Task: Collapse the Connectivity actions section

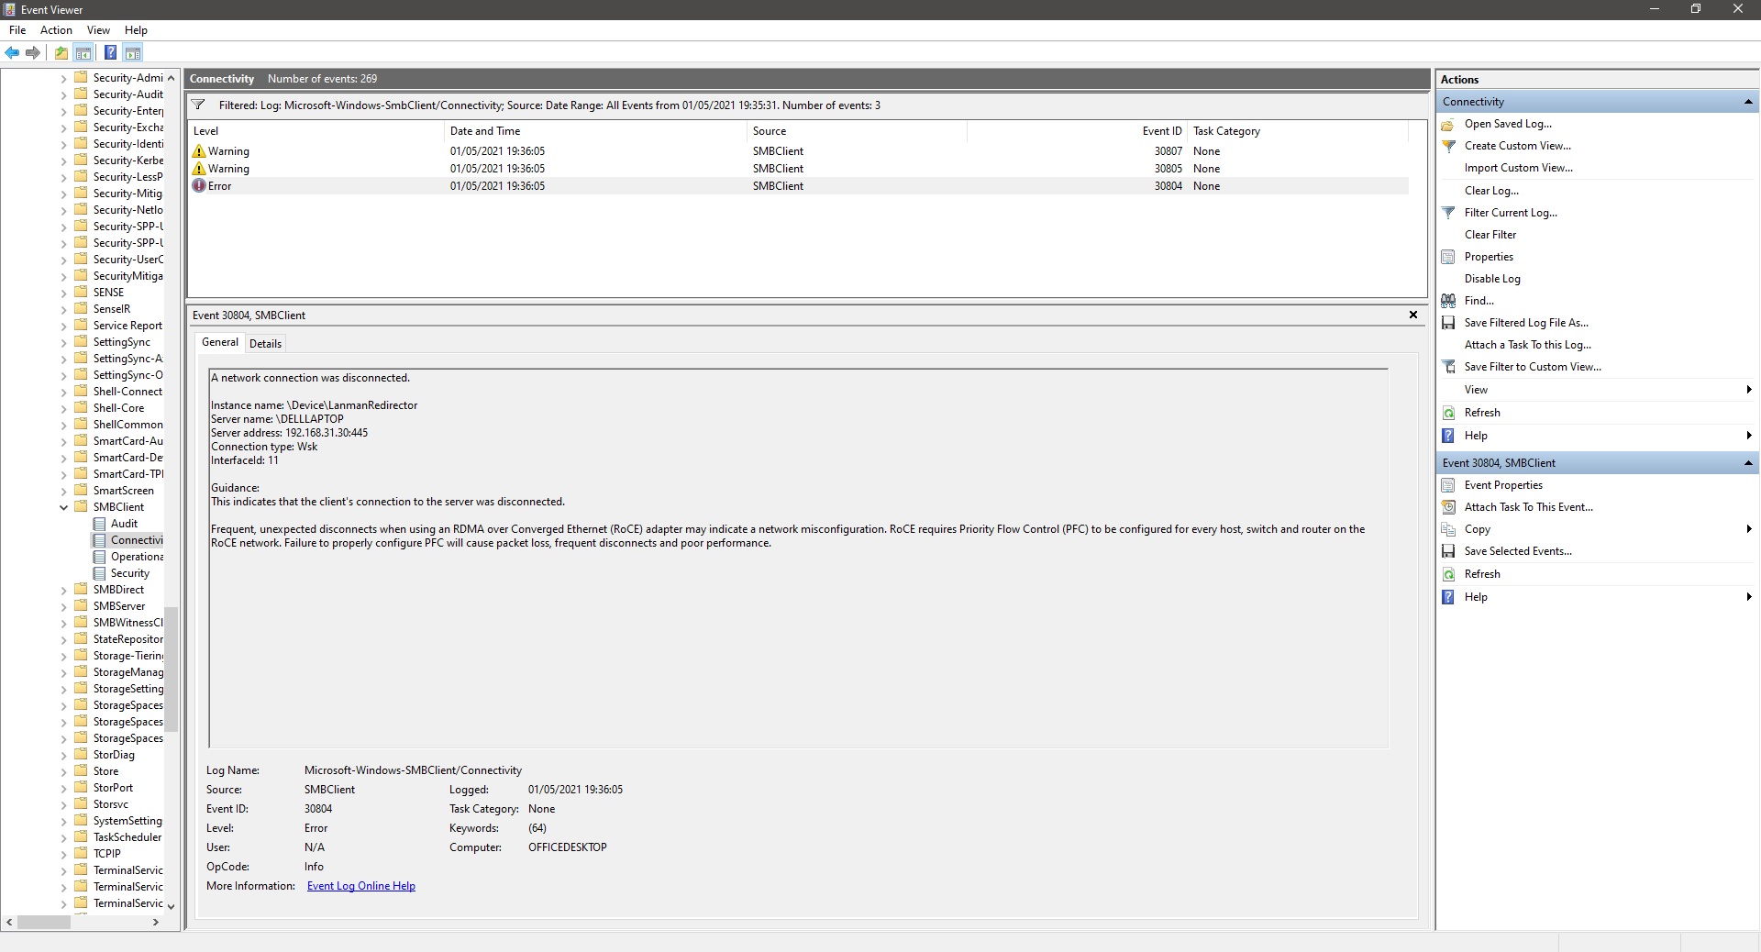Action: [1748, 102]
